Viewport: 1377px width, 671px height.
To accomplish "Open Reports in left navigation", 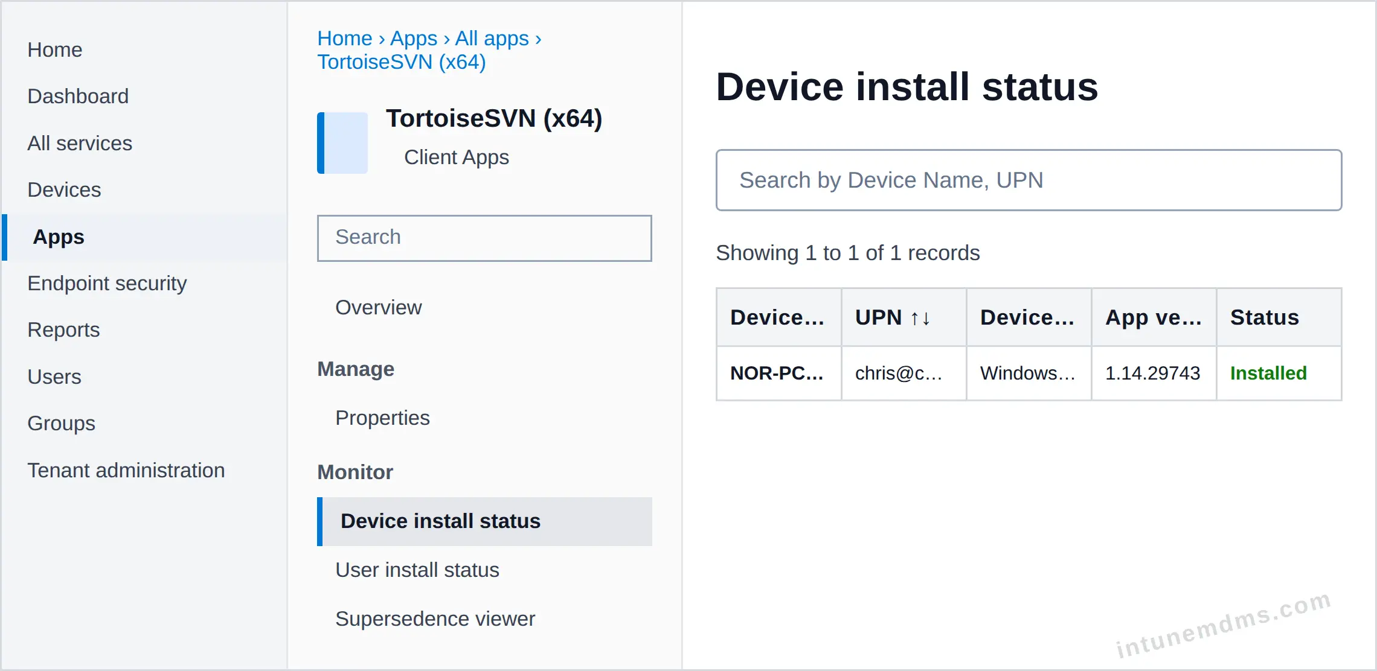I will click(x=63, y=329).
